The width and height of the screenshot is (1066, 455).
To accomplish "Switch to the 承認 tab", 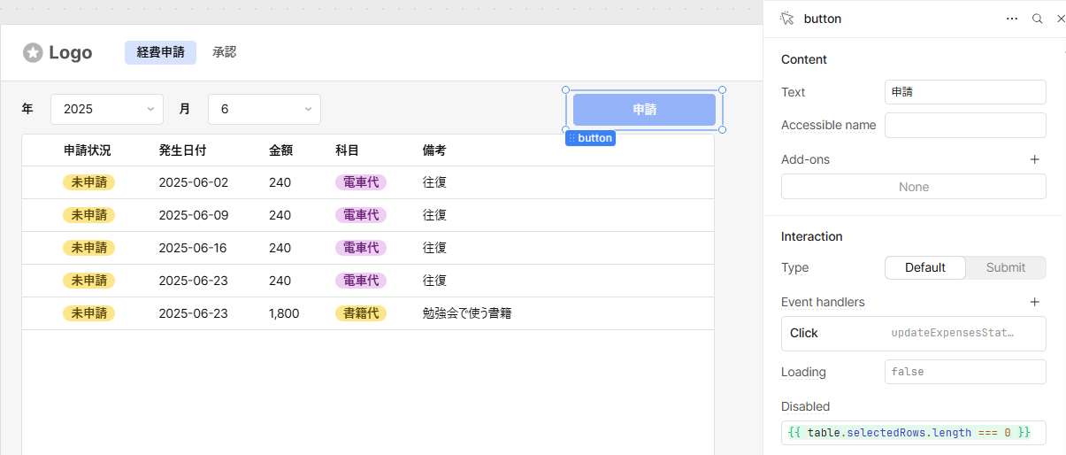I will tap(225, 52).
